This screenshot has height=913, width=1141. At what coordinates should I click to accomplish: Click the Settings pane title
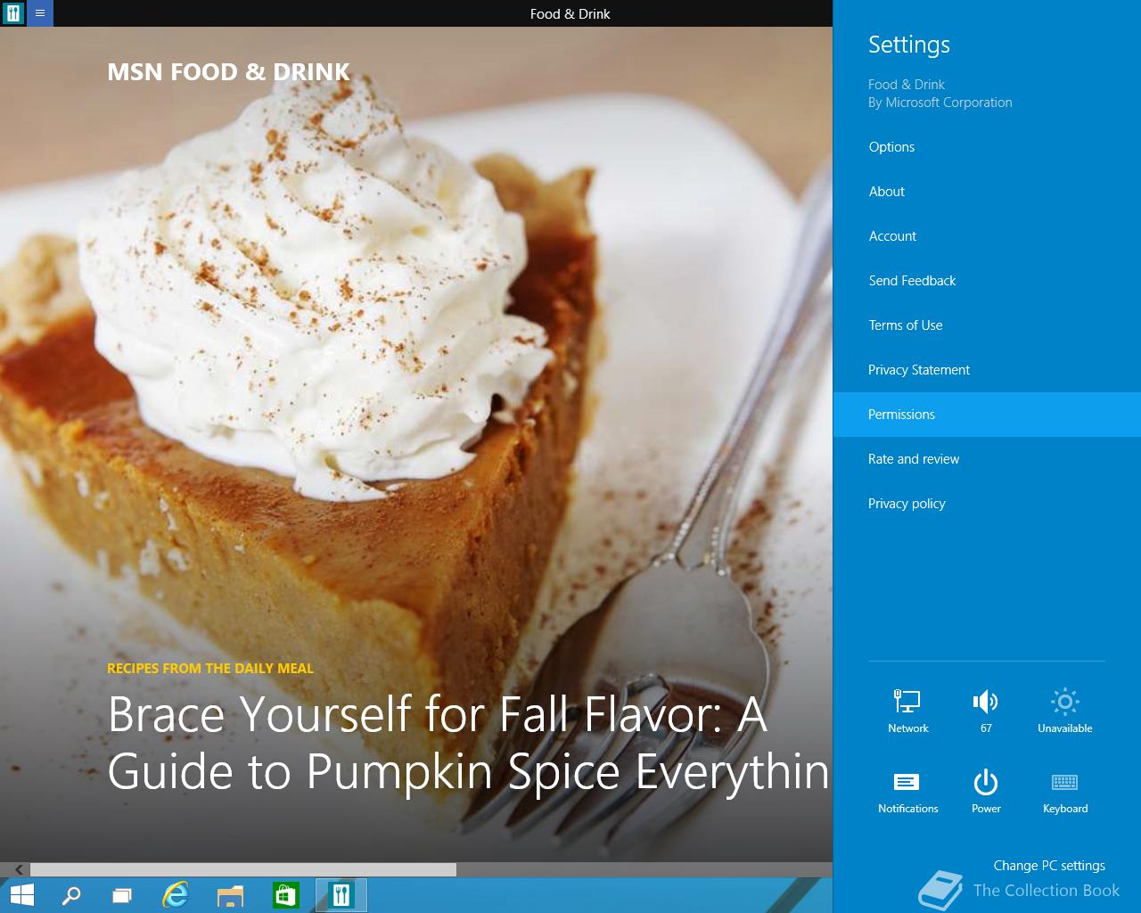[909, 45]
